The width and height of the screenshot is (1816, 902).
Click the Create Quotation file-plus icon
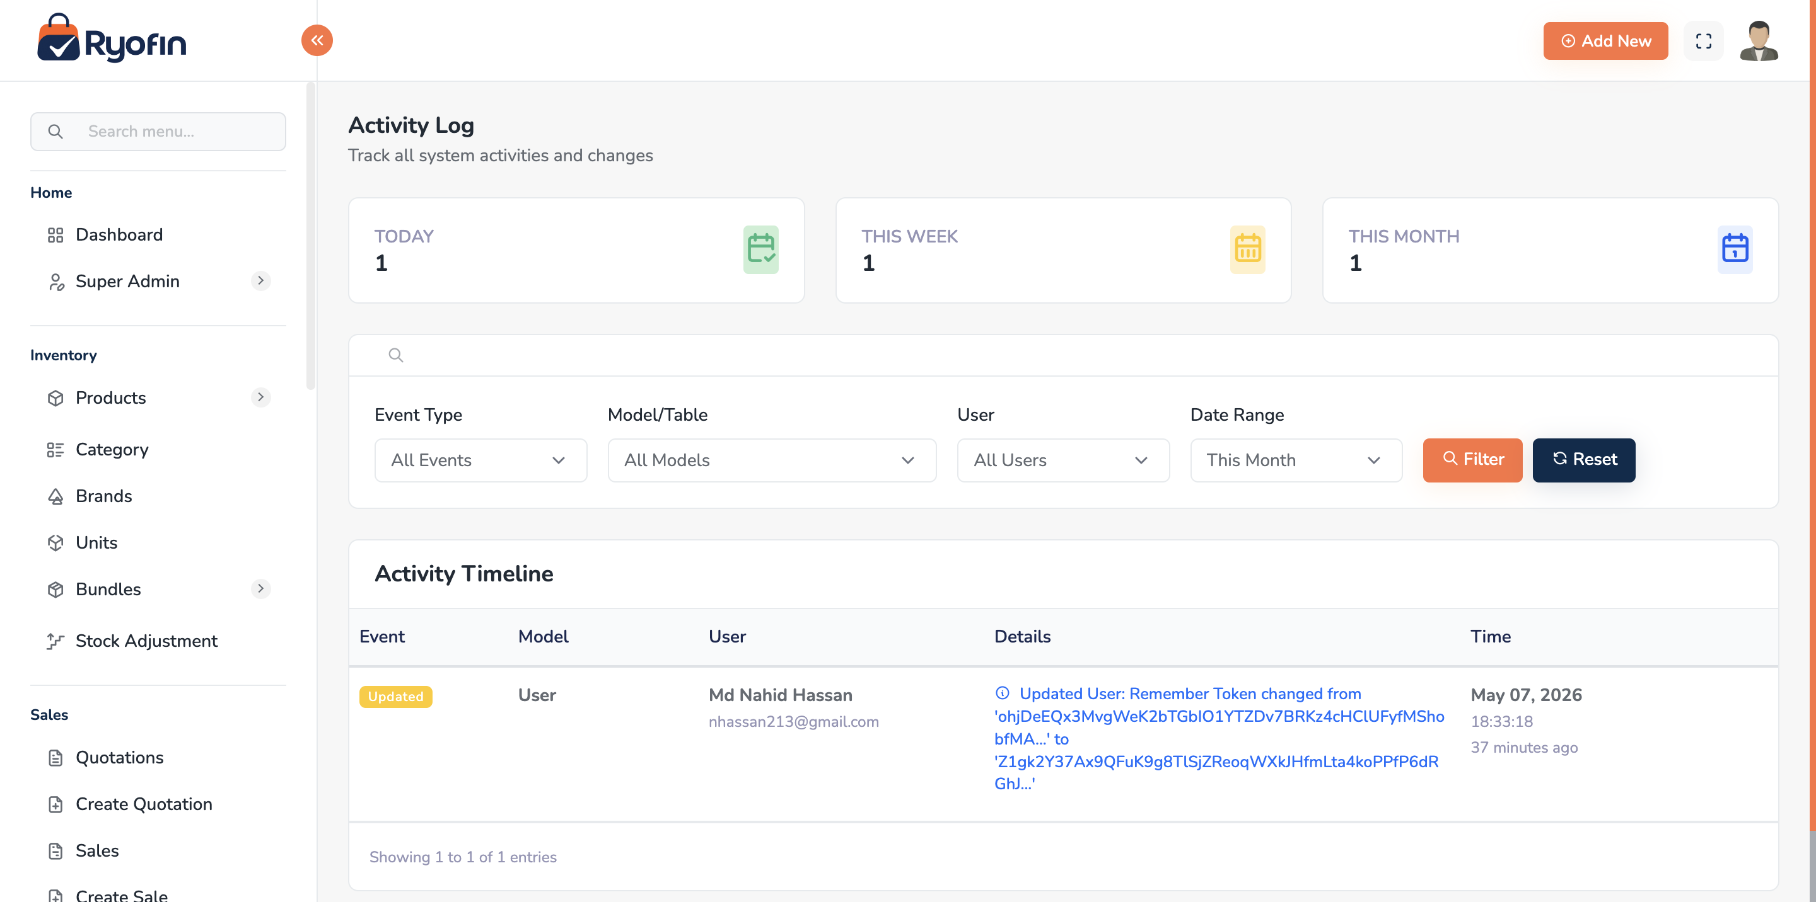(55, 804)
